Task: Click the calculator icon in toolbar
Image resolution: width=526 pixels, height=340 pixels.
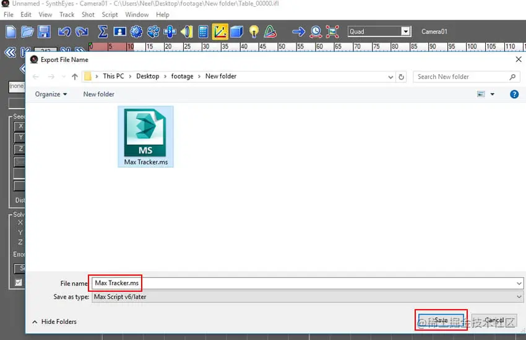Action: (x=203, y=32)
